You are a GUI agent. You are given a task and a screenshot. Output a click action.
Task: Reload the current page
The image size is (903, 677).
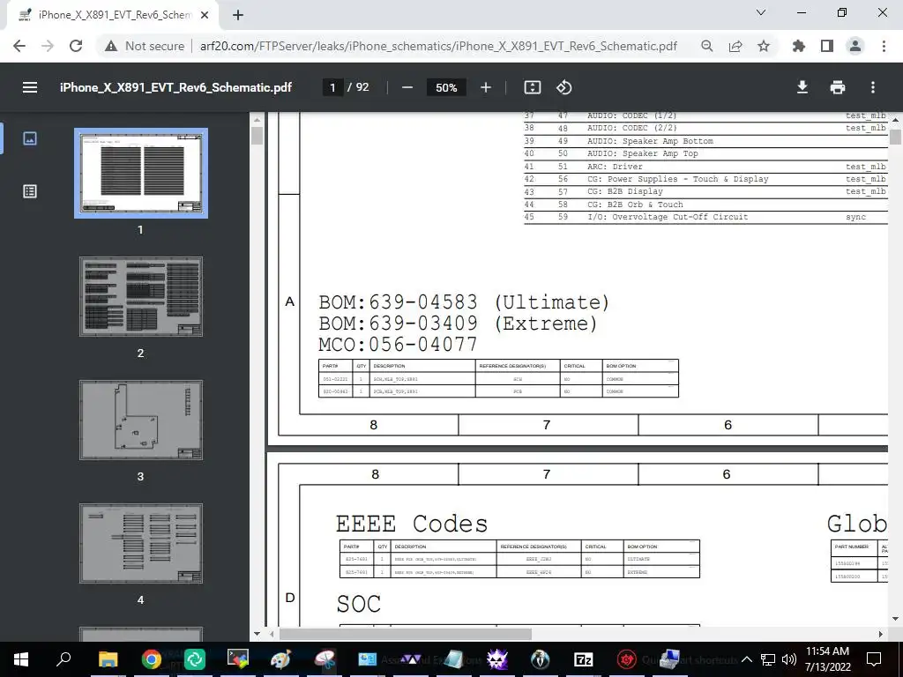(x=76, y=46)
